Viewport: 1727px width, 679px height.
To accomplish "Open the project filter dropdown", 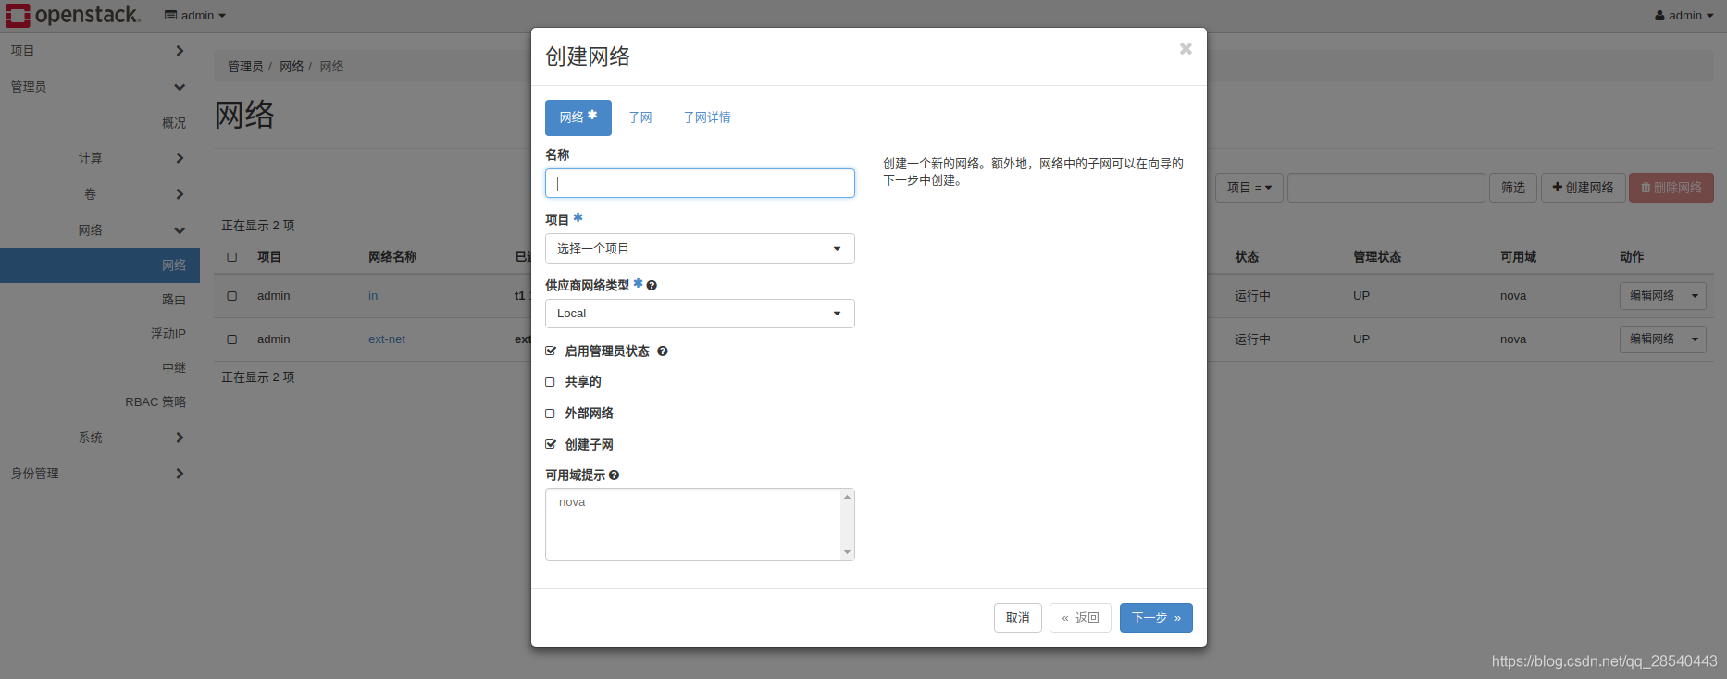I will pyautogui.click(x=1249, y=188).
